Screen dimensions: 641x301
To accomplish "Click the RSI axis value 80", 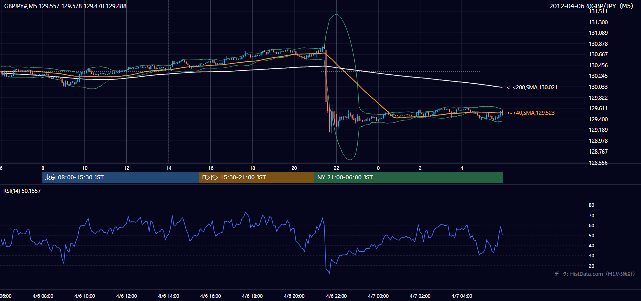I will coord(591,205).
